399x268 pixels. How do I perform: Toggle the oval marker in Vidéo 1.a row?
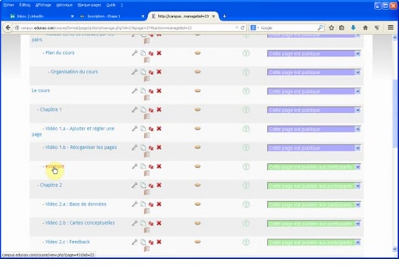point(198,128)
